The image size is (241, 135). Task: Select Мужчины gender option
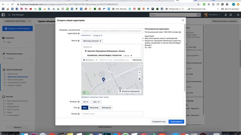[94, 108]
